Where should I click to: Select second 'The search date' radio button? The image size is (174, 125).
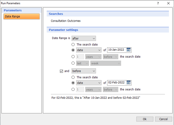pyautogui.click(x=73, y=77)
